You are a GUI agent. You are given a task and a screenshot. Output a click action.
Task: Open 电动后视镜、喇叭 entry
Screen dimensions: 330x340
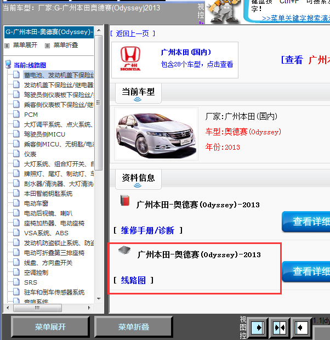[48, 213]
